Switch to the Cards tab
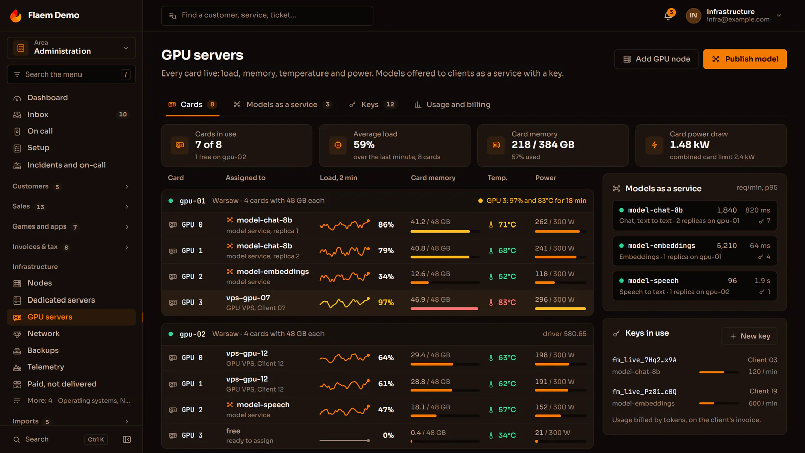 tap(192, 105)
